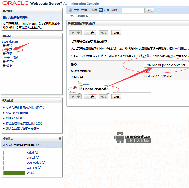Select 部署 in the domain tree
This screenshot has height=188, width=189.
point(10,50)
